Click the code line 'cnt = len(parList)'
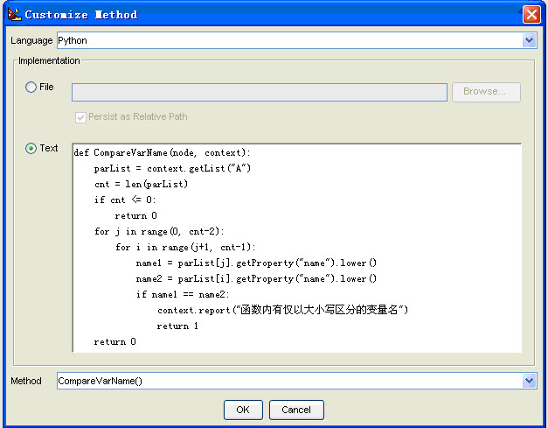 pyautogui.click(x=141, y=184)
